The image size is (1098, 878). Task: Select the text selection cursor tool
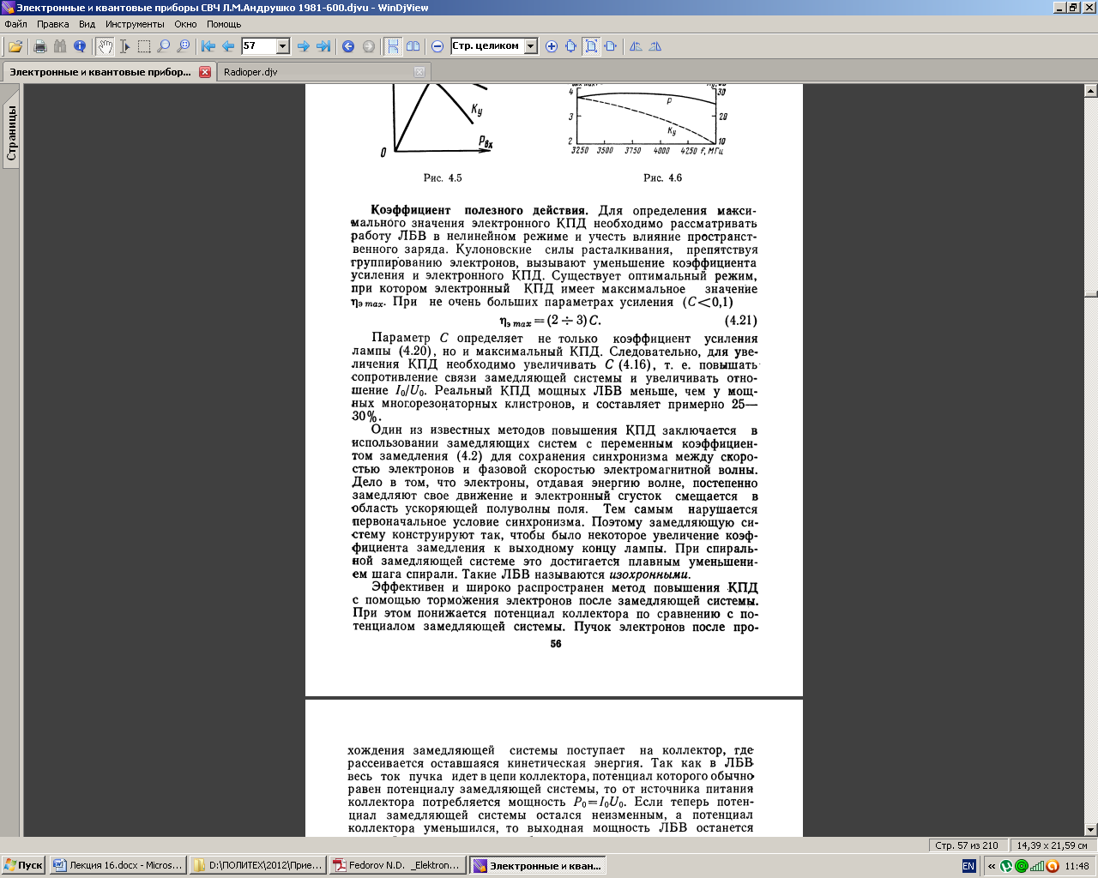pyautogui.click(x=124, y=46)
